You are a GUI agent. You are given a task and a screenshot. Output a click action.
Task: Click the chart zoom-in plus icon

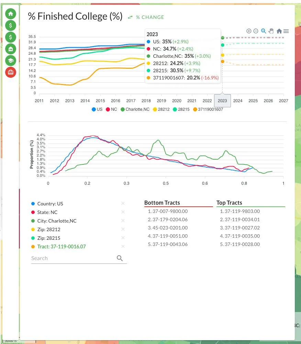pos(249,31)
